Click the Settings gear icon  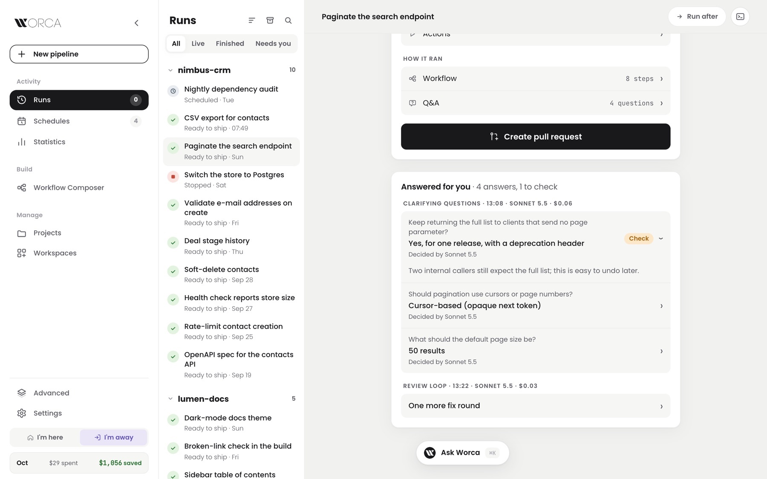click(x=22, y=413)
